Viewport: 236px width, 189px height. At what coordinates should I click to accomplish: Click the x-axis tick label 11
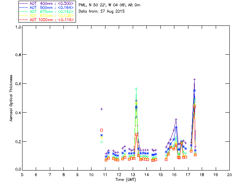[x=105, y=175]
